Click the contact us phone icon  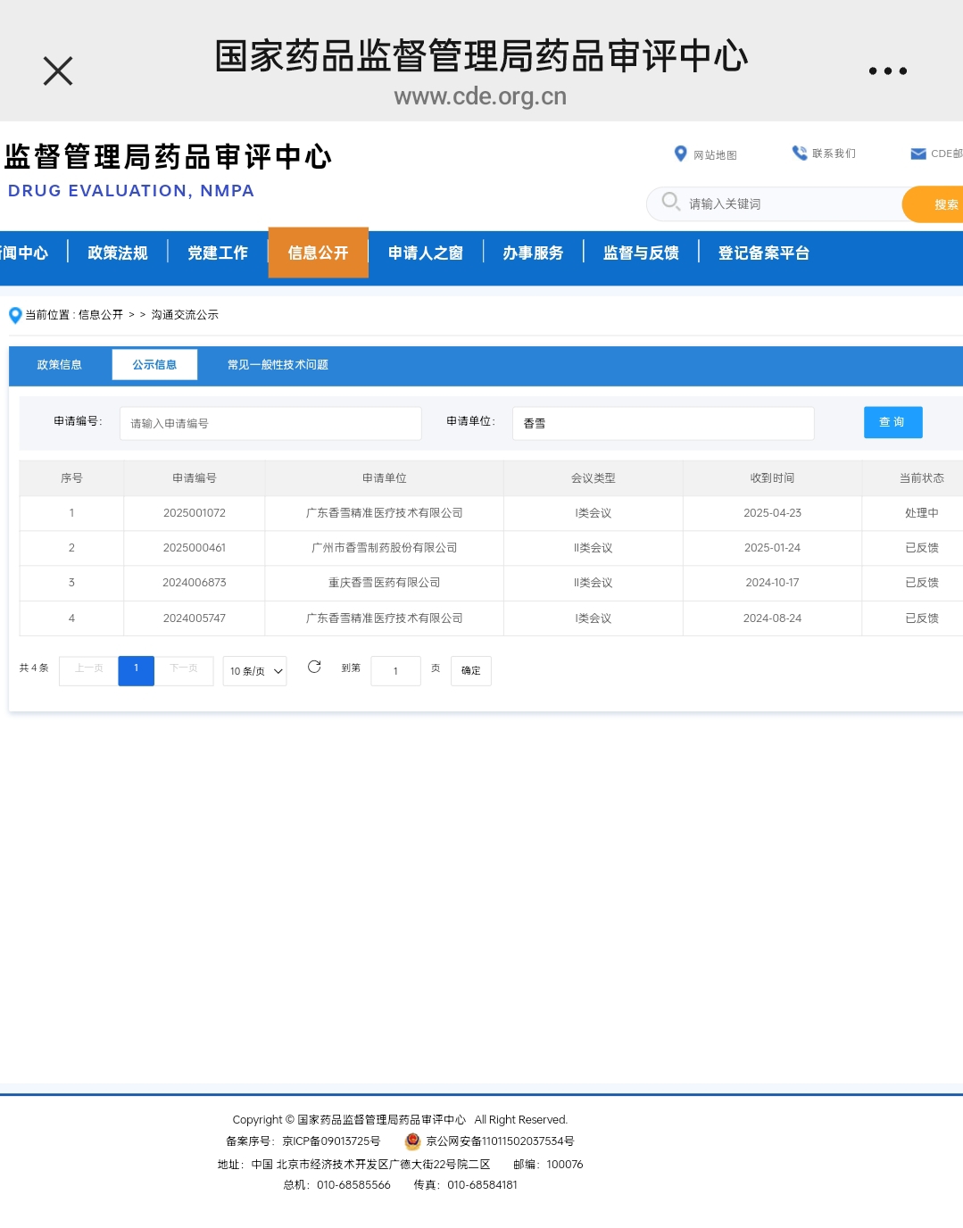click(x=800, y=153)
